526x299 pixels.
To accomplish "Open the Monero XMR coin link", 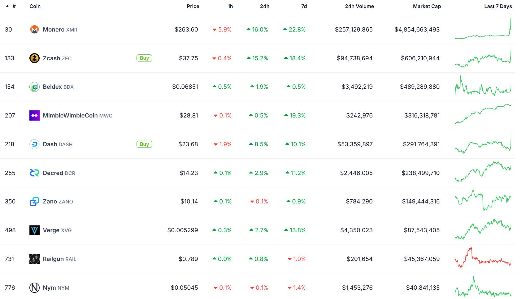I will click(x=60, y=29).
